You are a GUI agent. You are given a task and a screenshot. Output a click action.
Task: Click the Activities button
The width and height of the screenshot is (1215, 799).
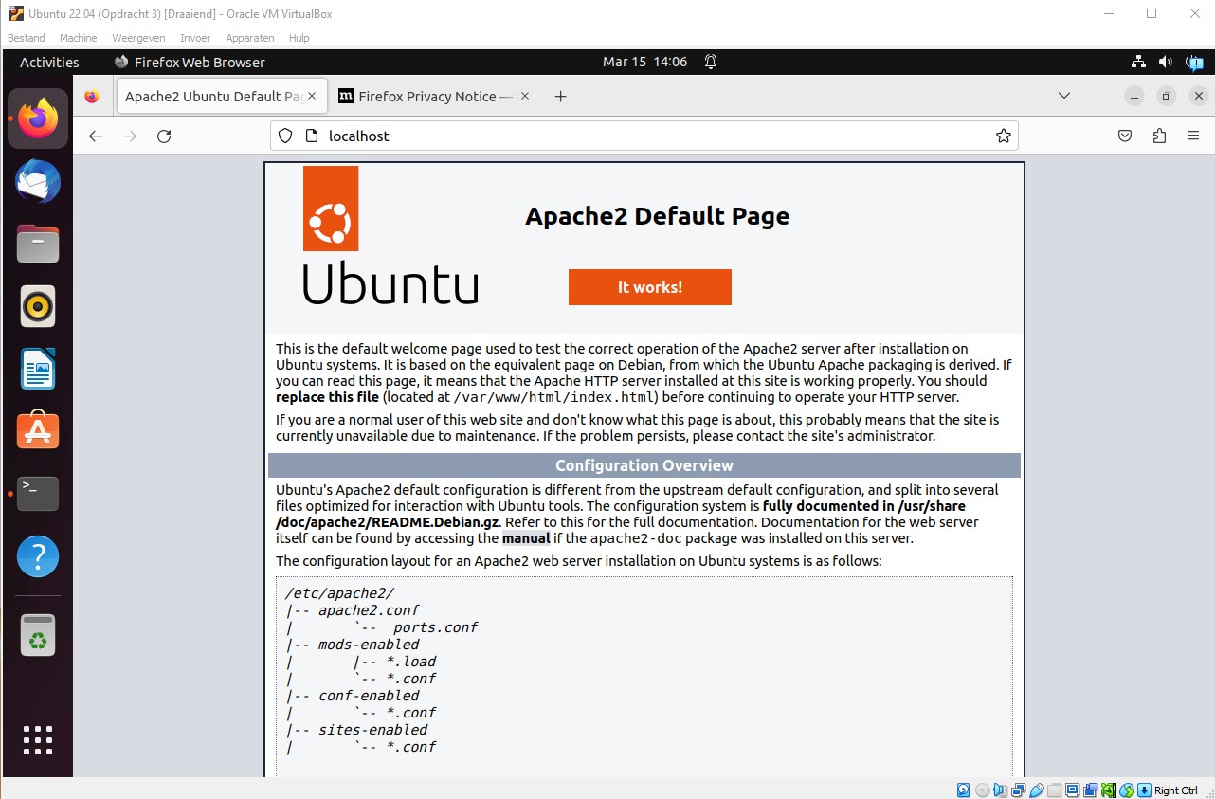pyautogui.click(x=49, y=62)
